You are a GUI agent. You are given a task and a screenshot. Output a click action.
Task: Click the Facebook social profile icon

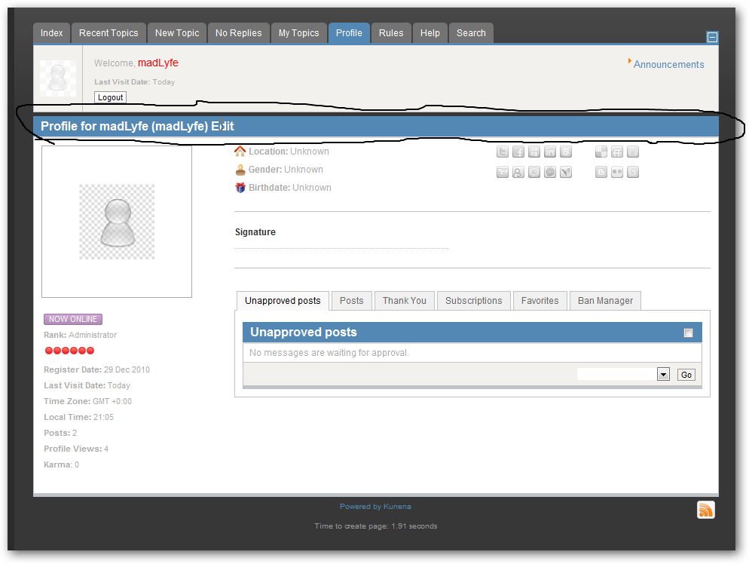click(518, 152)
